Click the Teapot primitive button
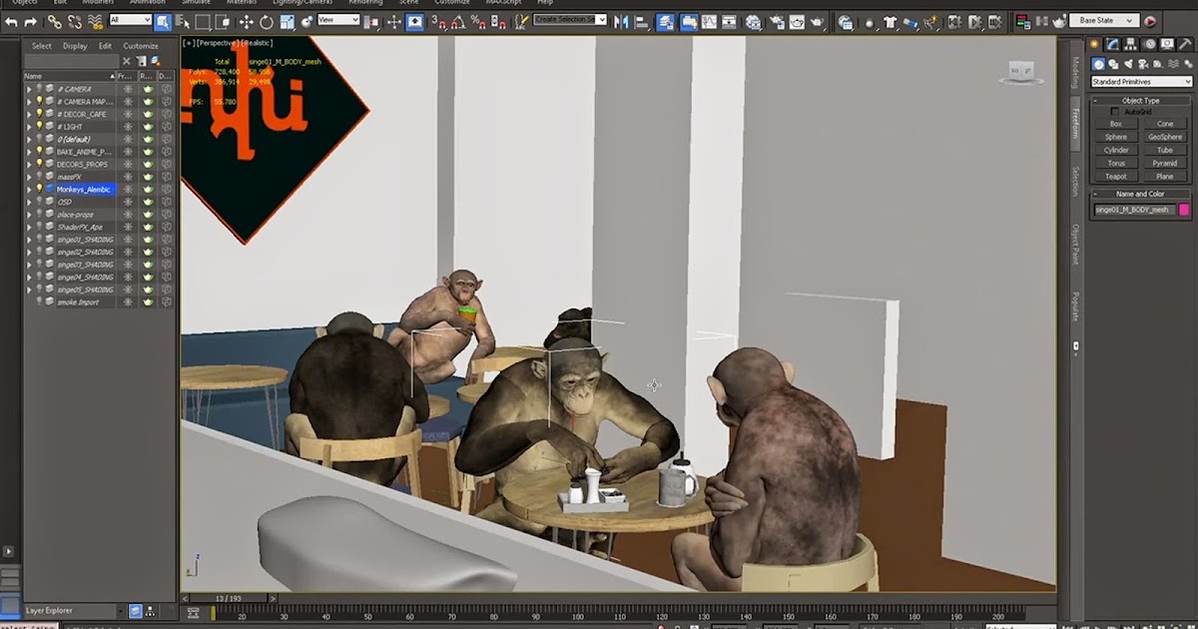Image resolution: width=1198 pixels, height=629 pixels. (1116, 176)
